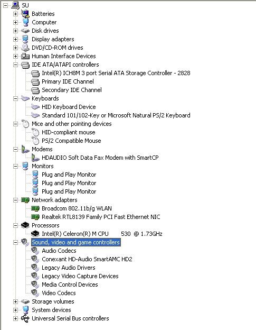Viewport: 256px width, 330px height.
Task: Select Realtek RTL8139 Family PCI Fast Ethernet NIC
Action: (x=101, y=217)
